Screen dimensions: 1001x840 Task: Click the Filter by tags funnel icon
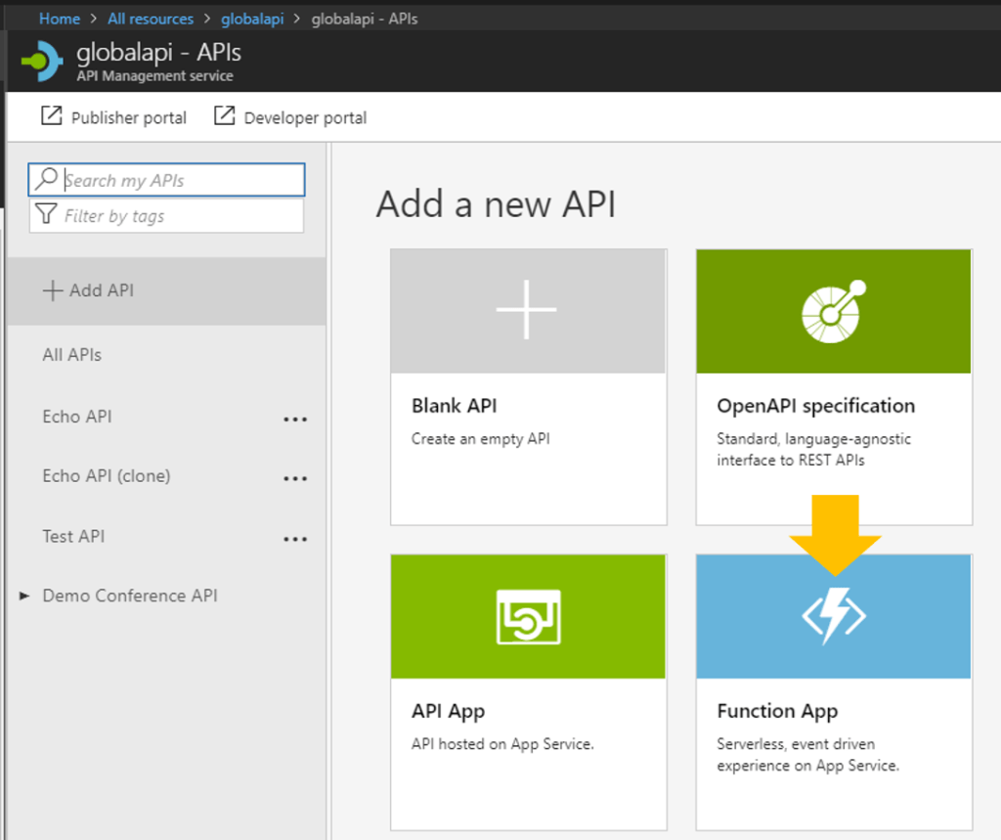coord(46,214)
